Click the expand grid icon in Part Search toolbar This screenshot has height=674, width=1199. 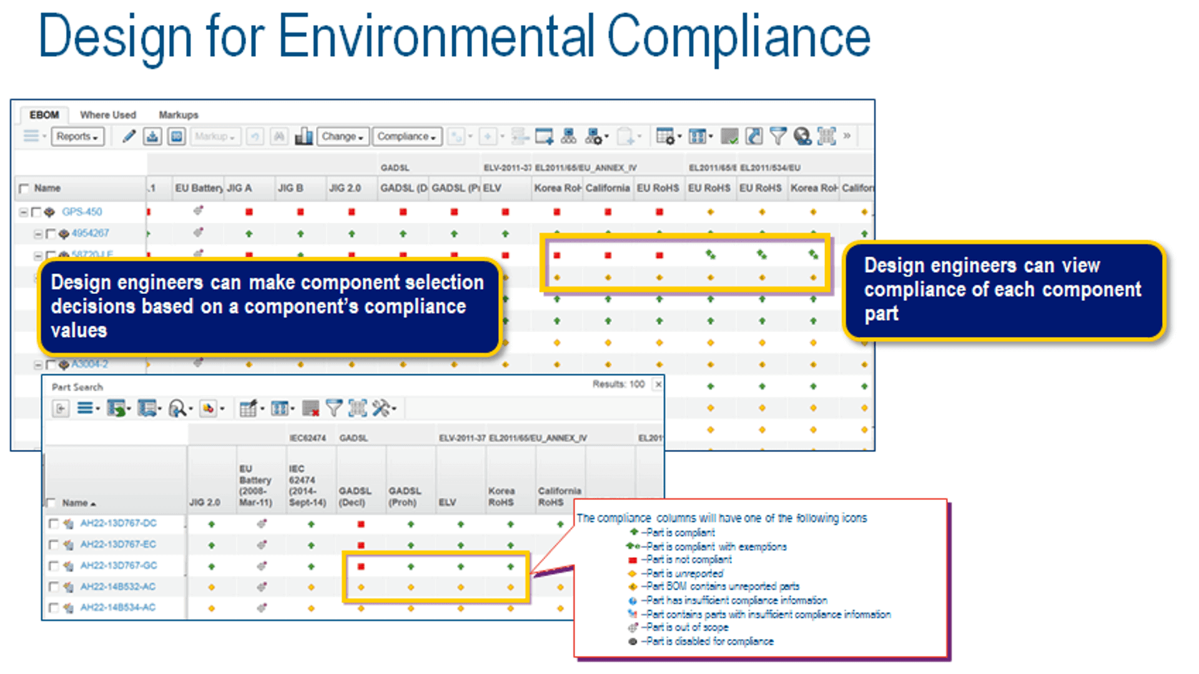[x=358, y=409]
